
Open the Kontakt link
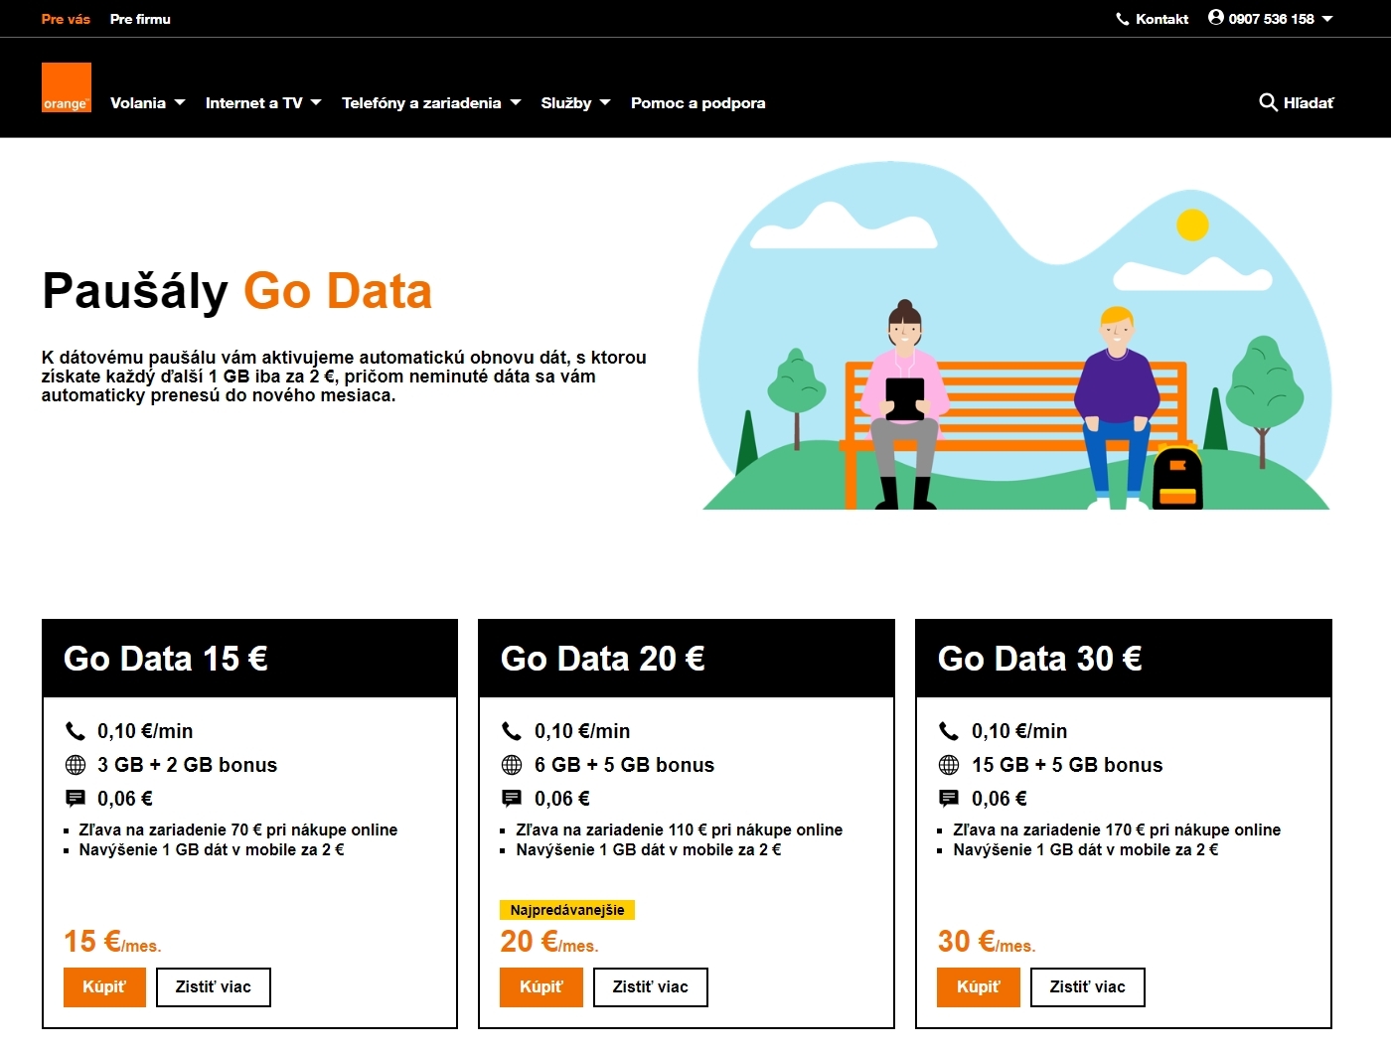click(1153, 19)
